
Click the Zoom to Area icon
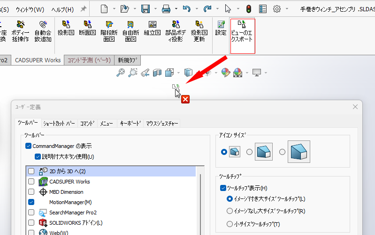click(132, 73)
